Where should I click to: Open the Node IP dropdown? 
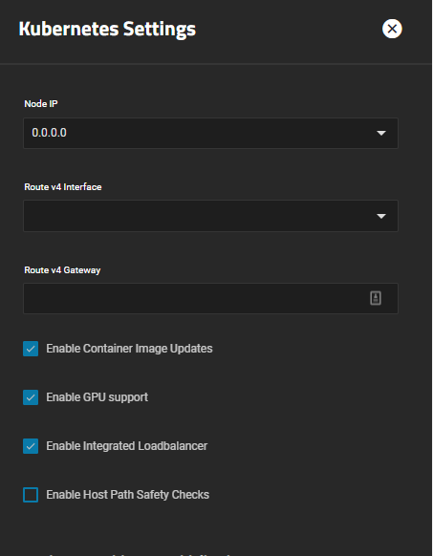pos(211,133)
